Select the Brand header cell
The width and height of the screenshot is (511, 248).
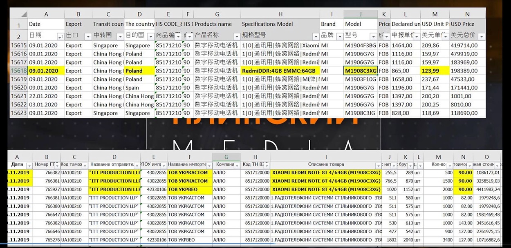point(332,24)
